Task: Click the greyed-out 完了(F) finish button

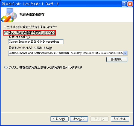Action: point(99,119)
